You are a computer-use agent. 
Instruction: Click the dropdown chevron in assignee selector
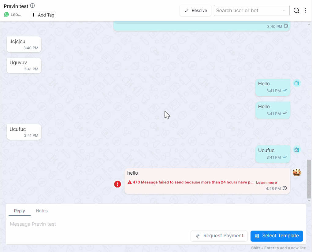click(x=284, y=11)
